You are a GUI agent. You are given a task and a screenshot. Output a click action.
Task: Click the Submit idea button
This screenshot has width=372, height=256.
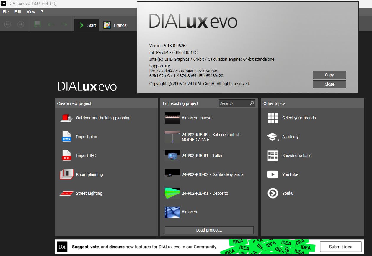(341, 247)
